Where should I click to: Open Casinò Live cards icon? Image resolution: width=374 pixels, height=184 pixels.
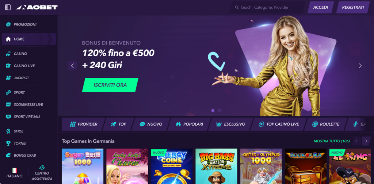point(8,66)
